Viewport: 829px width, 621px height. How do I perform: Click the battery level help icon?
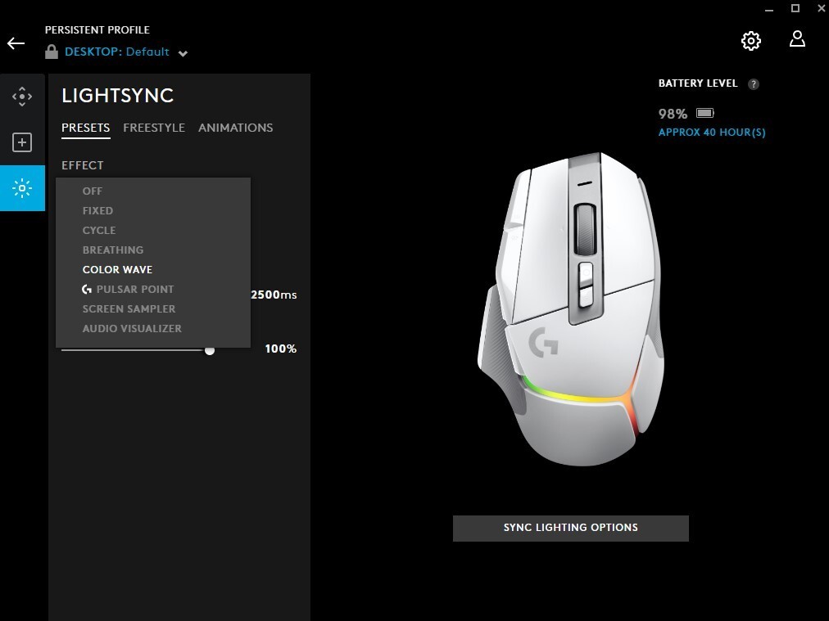coord(754,84)
